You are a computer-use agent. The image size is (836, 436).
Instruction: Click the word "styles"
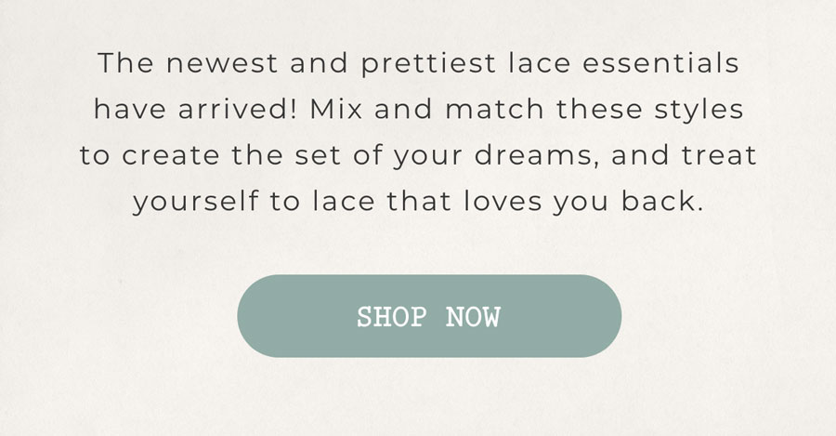699,111
